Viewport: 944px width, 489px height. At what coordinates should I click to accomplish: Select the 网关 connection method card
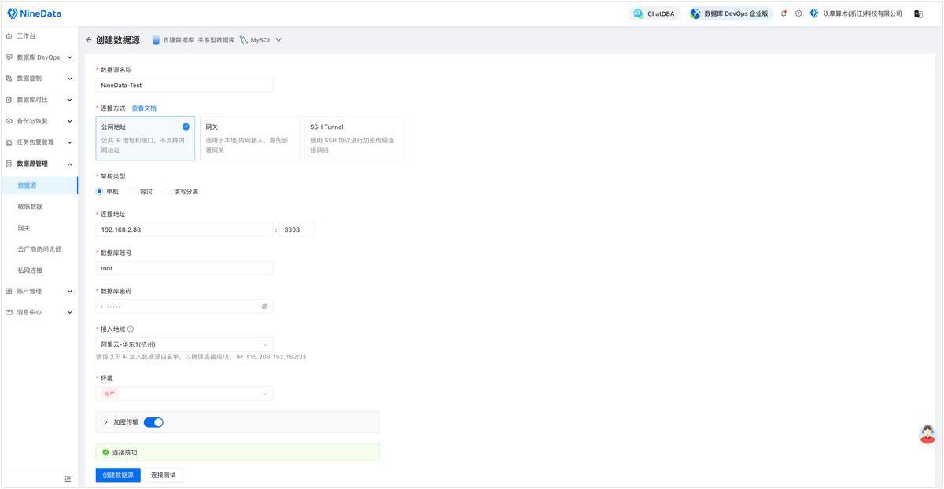[249, 138]
